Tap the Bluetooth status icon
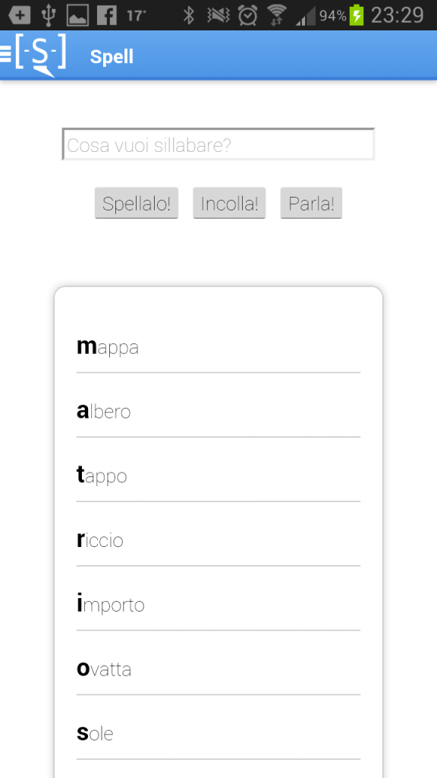This screenshot has width=437, height=778. 189,15
